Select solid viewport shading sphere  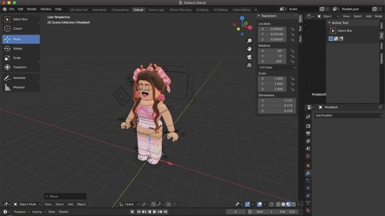(283, 204)
